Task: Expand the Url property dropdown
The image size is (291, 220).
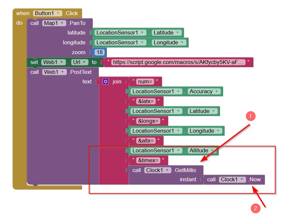Action: [80, 62]
